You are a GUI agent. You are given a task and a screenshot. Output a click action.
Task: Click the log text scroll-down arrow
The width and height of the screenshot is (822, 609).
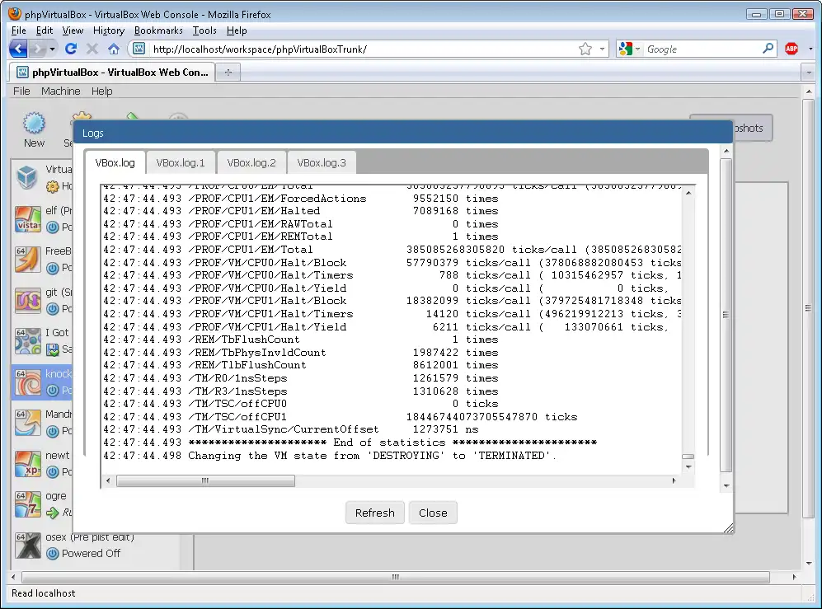click(x=688, y=467)
